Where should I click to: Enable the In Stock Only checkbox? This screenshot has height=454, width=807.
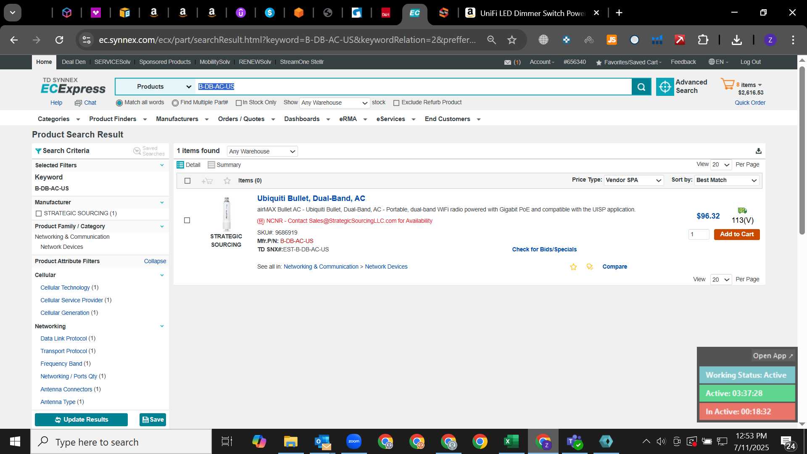click(239, 103)
